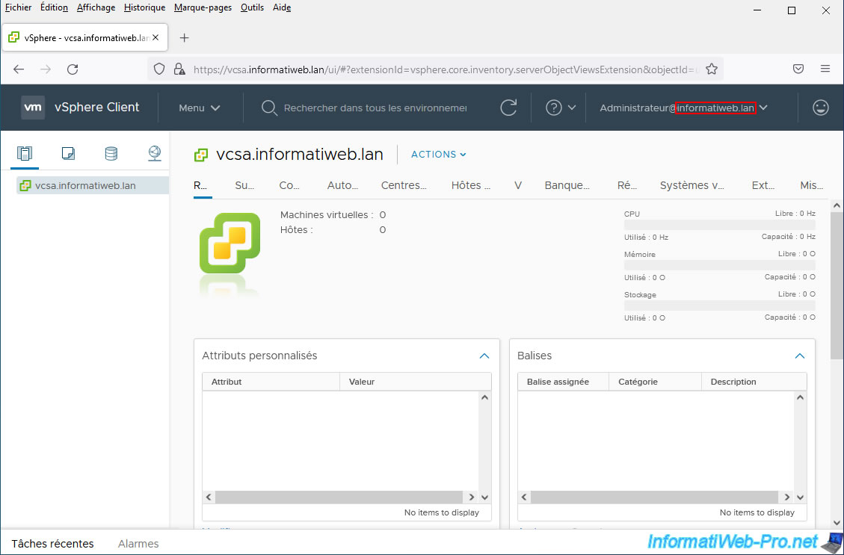Open a new browser tab
This screenshot has height=555, width=844.
(x=184, y=37)
